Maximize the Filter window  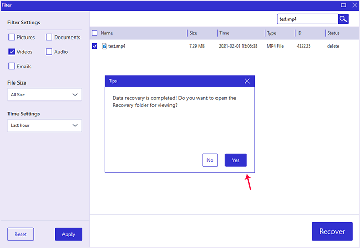pyautogui.click(x=344, y=5)
